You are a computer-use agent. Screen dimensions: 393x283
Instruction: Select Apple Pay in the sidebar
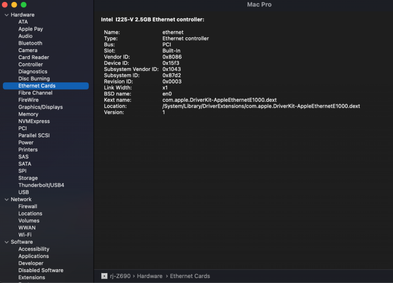point(30,29)
